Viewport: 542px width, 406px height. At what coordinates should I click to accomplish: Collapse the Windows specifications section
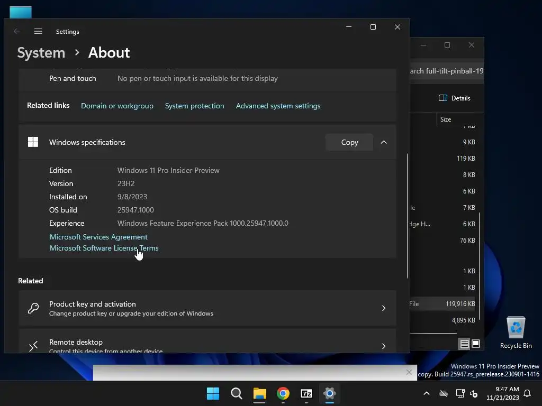(384, 142)
